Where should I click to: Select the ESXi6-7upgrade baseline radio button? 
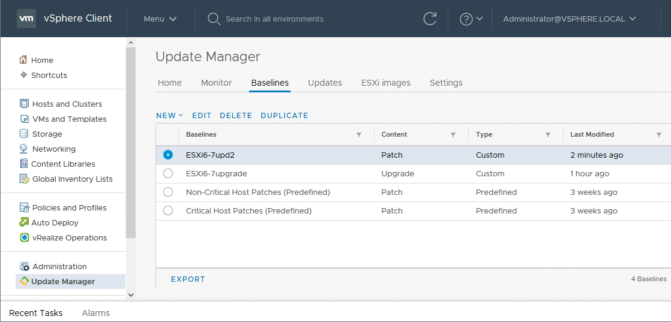click(x=168, y=173)
